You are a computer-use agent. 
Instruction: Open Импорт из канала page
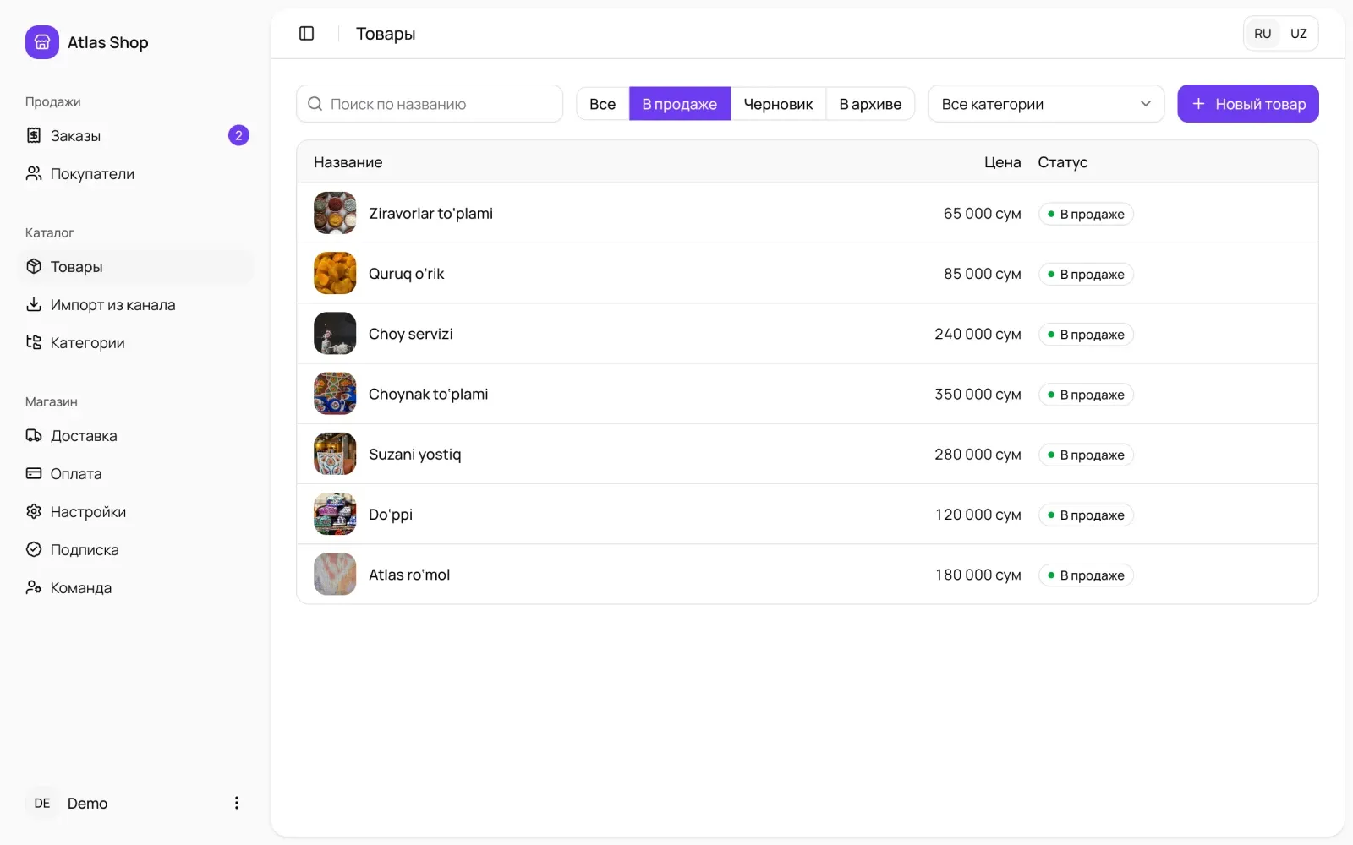(135, 304)
